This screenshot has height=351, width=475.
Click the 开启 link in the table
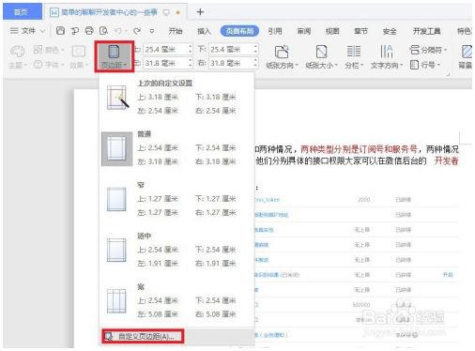pos(448,275)
